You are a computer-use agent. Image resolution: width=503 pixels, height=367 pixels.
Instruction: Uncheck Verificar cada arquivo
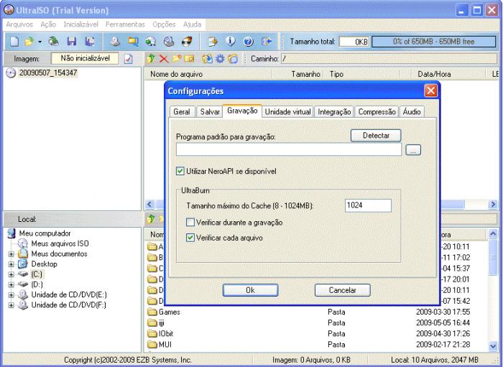coord(190,238)
